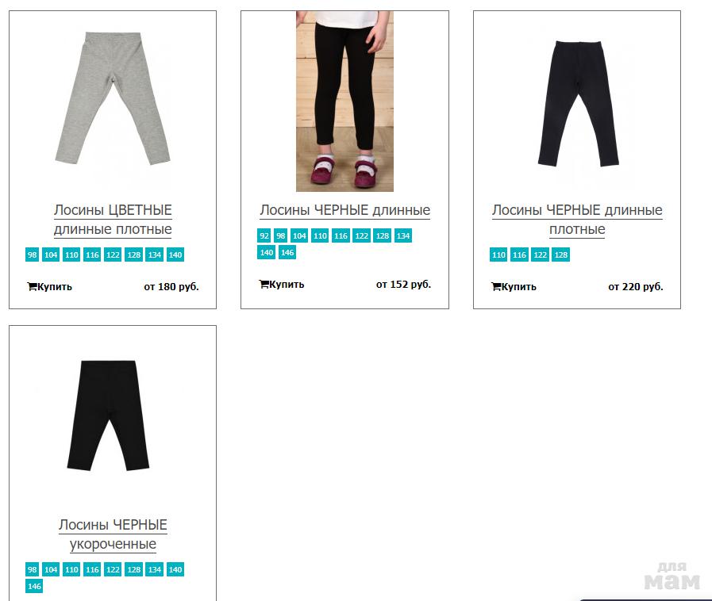
Task: Click cart icon under black dense leggings at 220 руб.
Action: [496, 287]
